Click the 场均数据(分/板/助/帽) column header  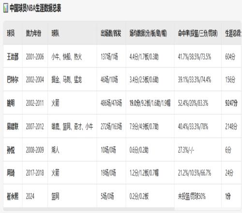[x=148, y=33]
